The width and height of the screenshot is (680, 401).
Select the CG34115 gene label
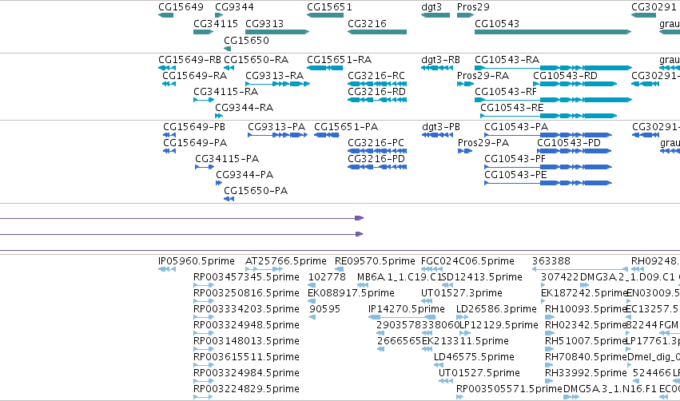(216, 23)
